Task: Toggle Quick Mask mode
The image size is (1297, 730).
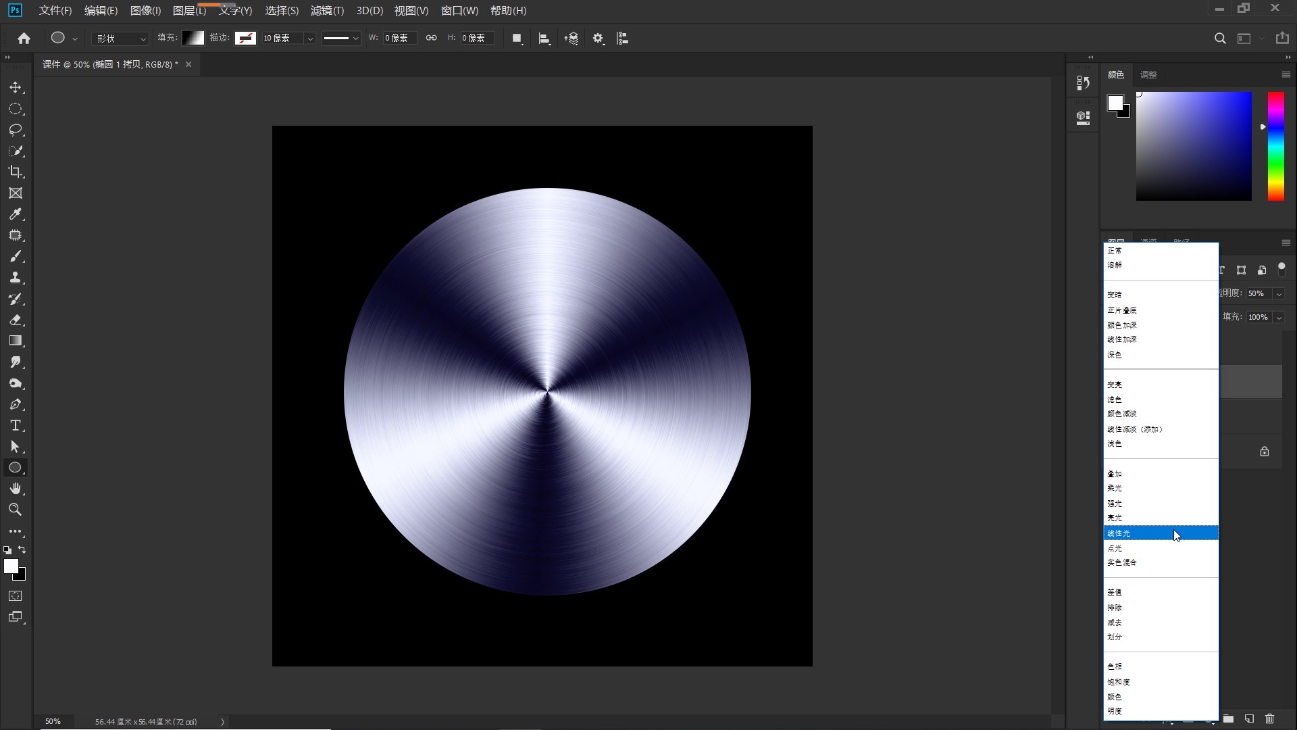Action: pyautogui.click(x=16, y=596)
